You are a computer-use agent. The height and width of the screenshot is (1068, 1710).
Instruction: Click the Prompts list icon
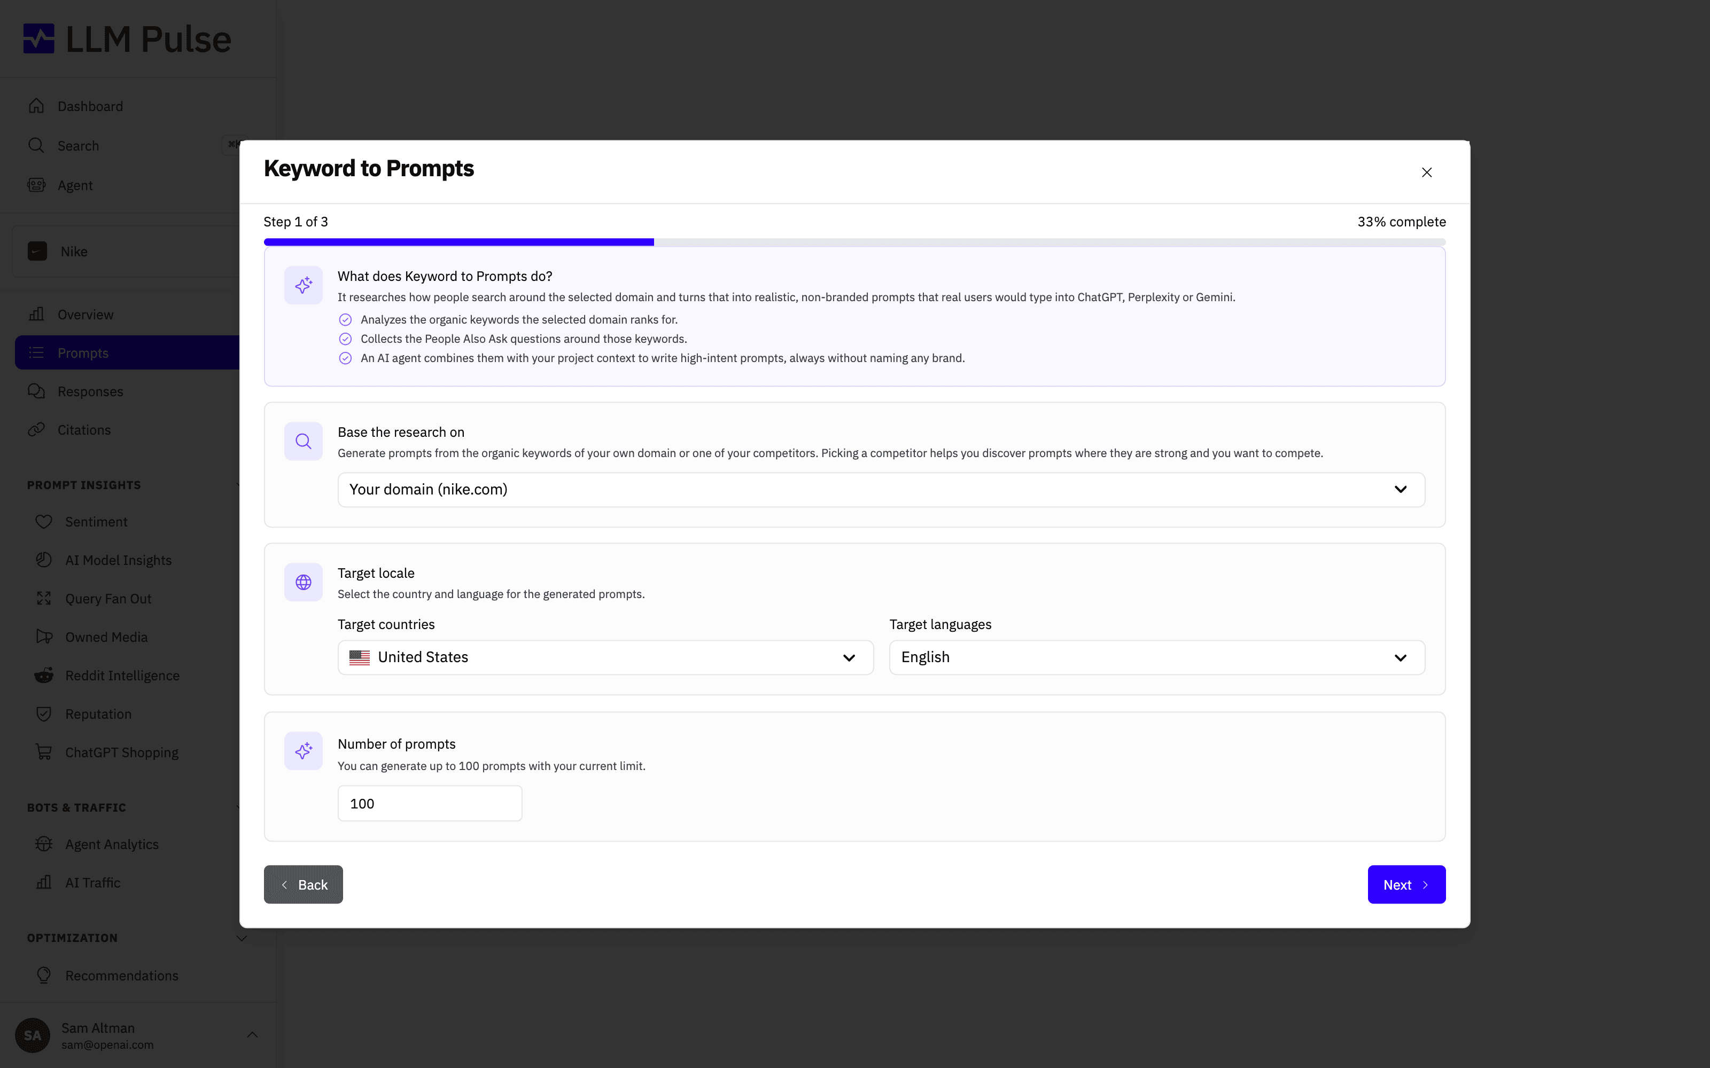37,352
